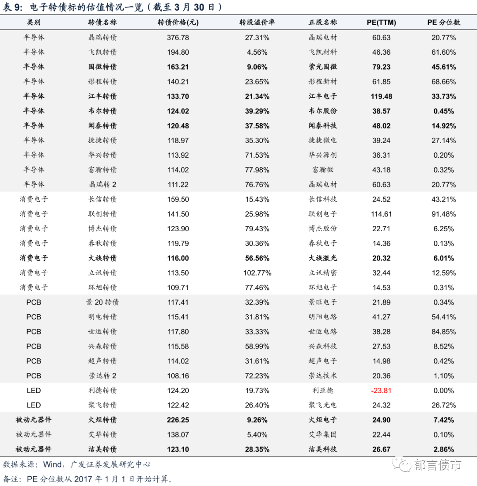Viewport: 477px width, 486px height.
Task: Click the 崇达技术 stock name
Action: [x=323, y=376]
